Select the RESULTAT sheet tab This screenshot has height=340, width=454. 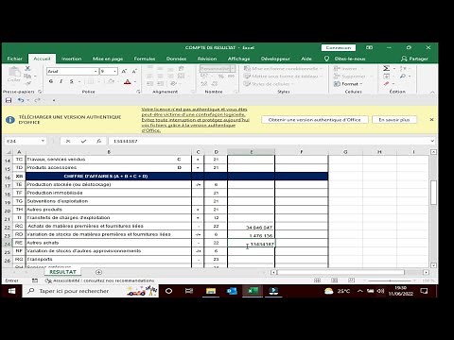click(x=62, y=272)
